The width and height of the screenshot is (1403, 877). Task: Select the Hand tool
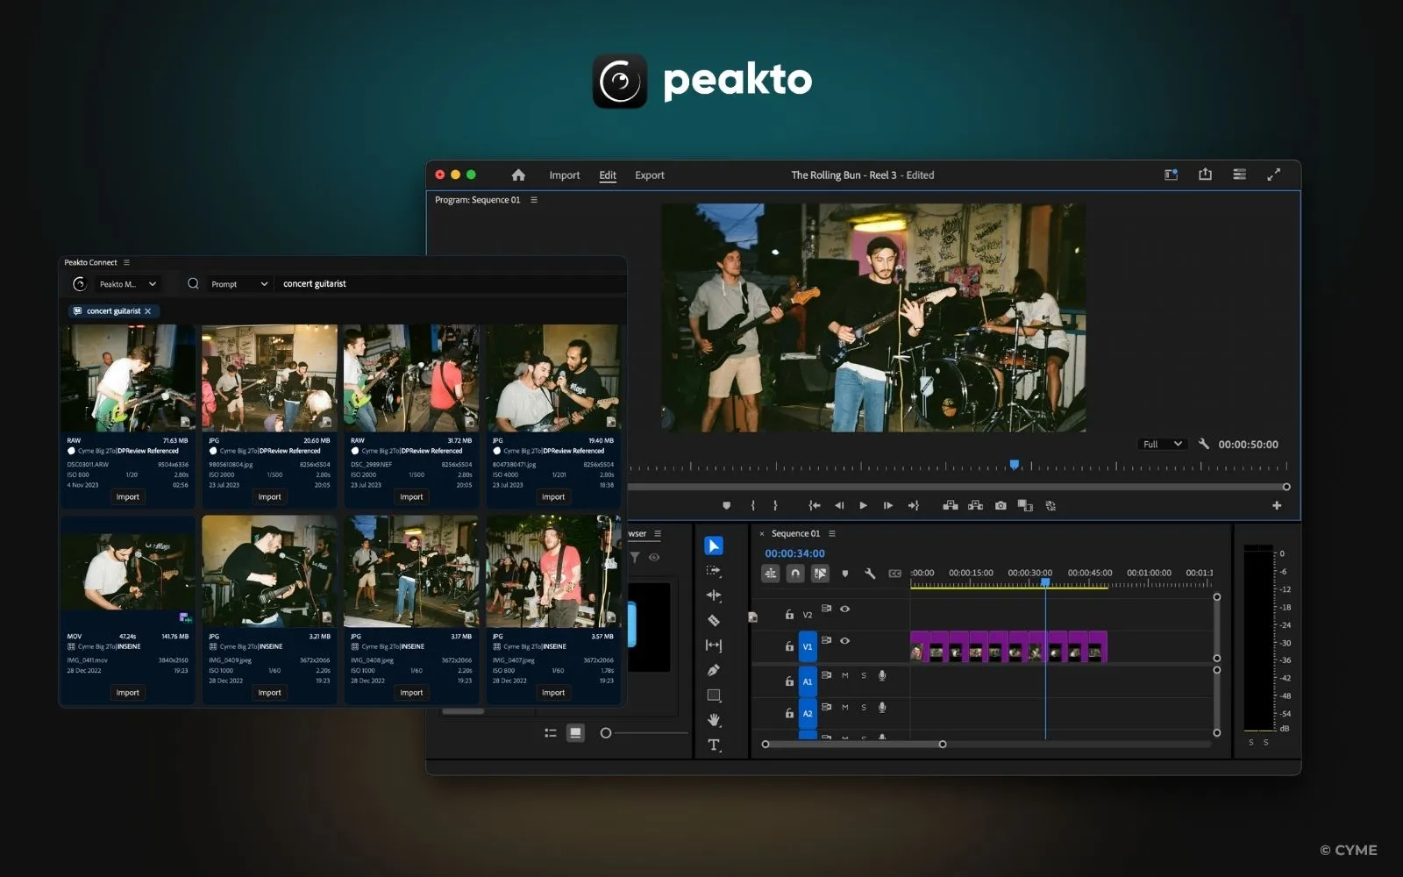click(x=715, y=720)
